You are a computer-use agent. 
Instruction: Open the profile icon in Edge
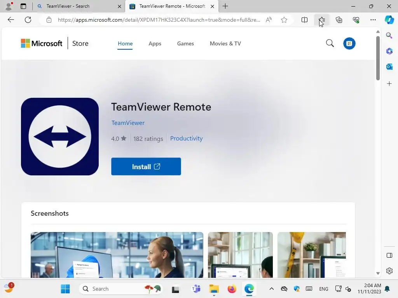(x=9, y=6)
